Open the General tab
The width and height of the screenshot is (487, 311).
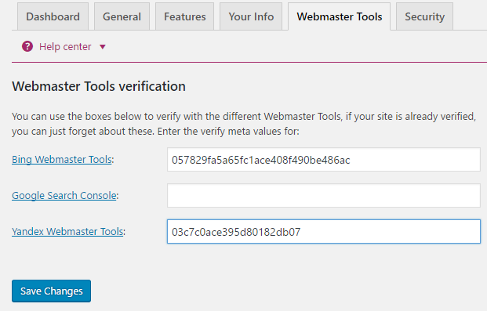click(122, 16)
